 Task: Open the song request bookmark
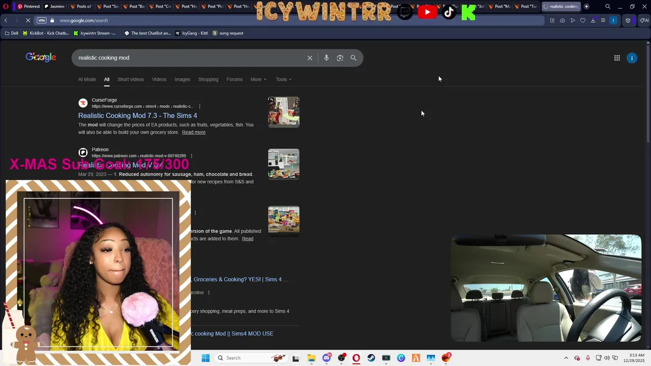click(x=228, y=33)
